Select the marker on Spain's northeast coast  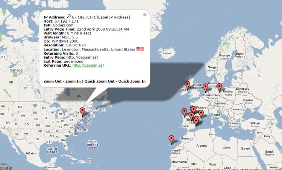pyautogui.click(x=201, y=113)
